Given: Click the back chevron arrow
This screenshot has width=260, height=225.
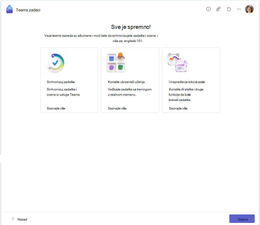Looking at the screenshot, I should point(13,219).
